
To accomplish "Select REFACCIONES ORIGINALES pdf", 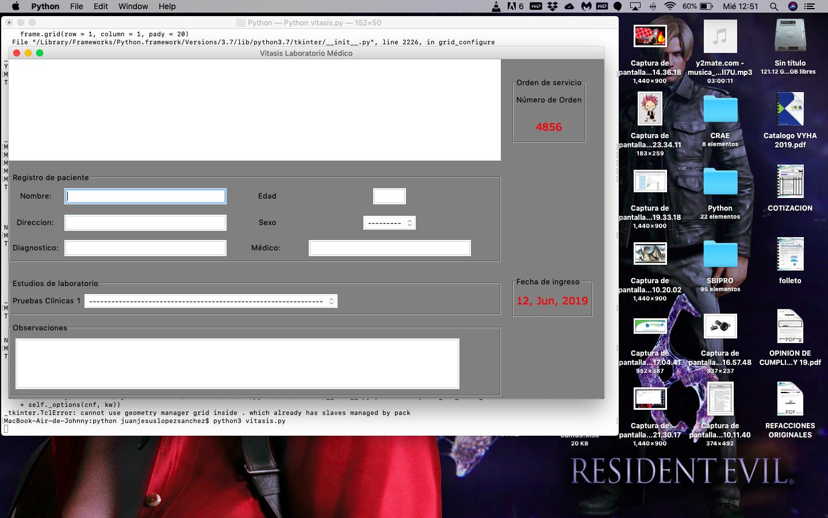I will tap(790, 399).
